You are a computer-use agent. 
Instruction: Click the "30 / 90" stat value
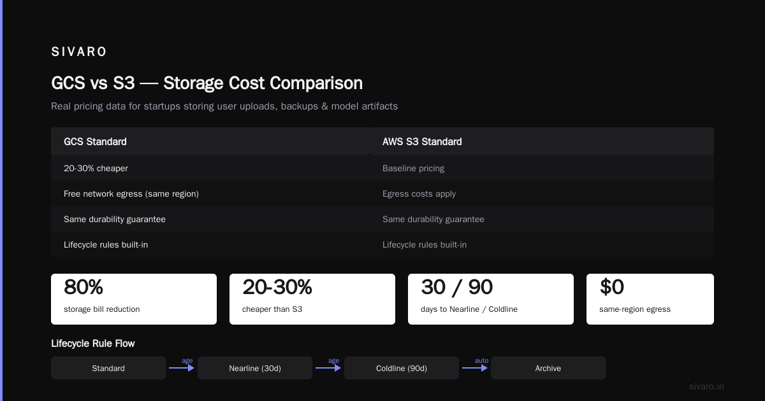(x=457, y=287)
